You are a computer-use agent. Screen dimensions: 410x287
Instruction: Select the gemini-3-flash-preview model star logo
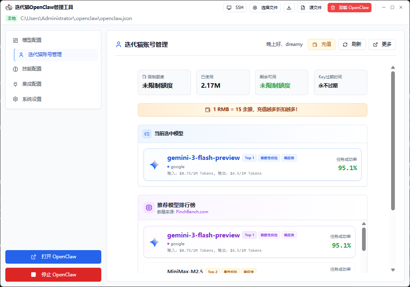154,164
